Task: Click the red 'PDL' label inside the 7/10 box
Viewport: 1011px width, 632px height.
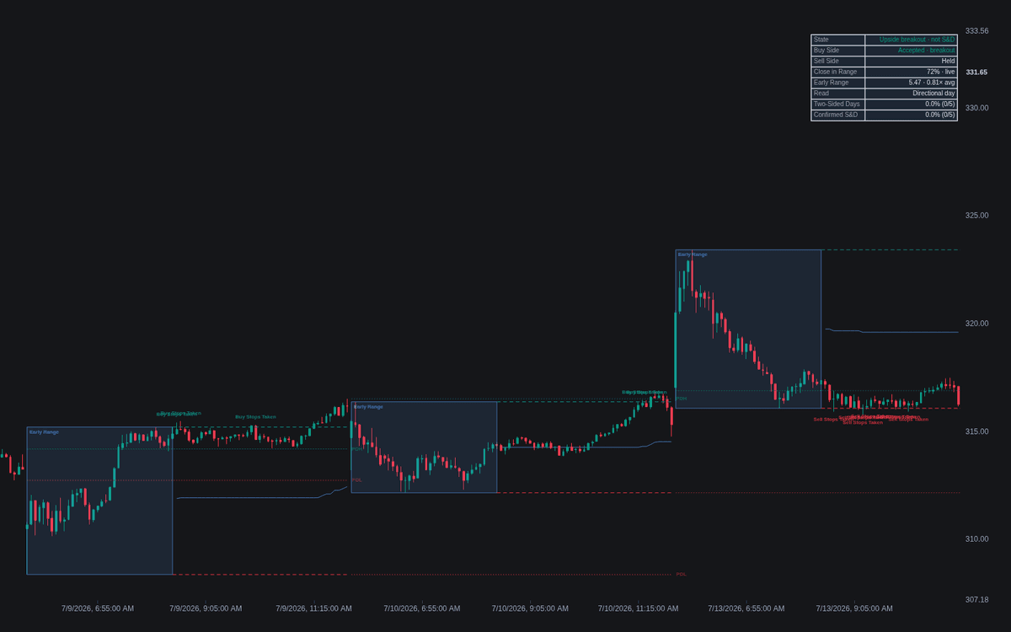Action: coord(356,480)
